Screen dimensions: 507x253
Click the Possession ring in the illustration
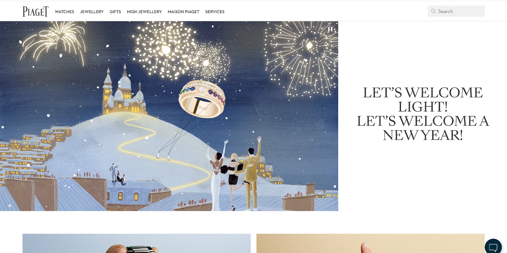coord(202,99)
